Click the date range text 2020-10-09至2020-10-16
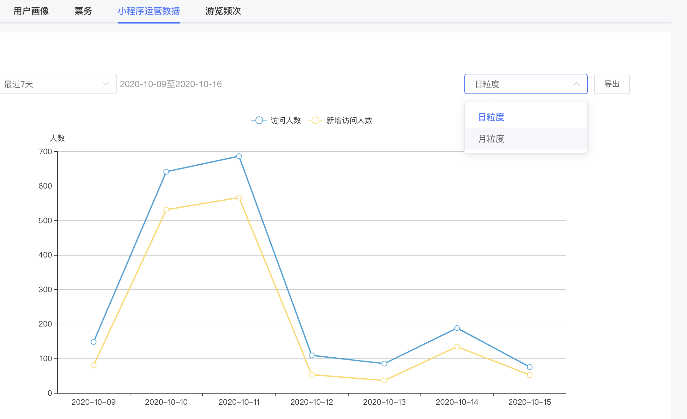The image size is (687, 419). (171, 84)
